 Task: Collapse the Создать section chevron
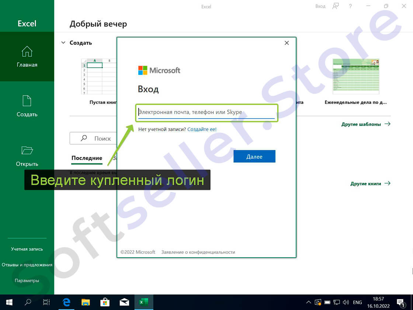pos(63,43)
